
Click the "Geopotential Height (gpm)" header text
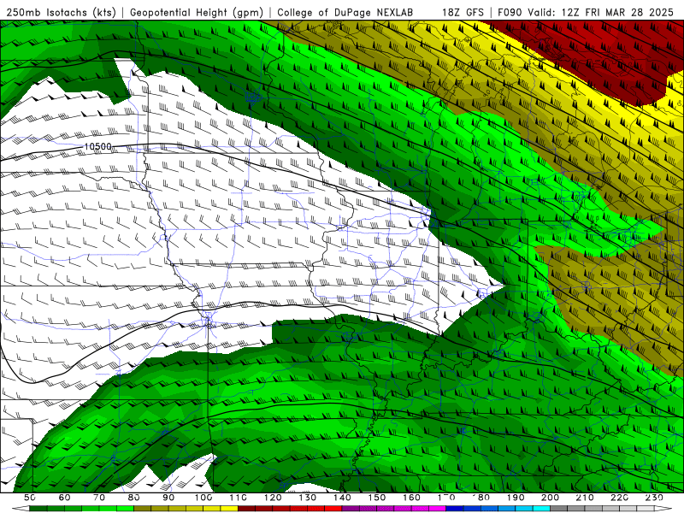[197, 13]
